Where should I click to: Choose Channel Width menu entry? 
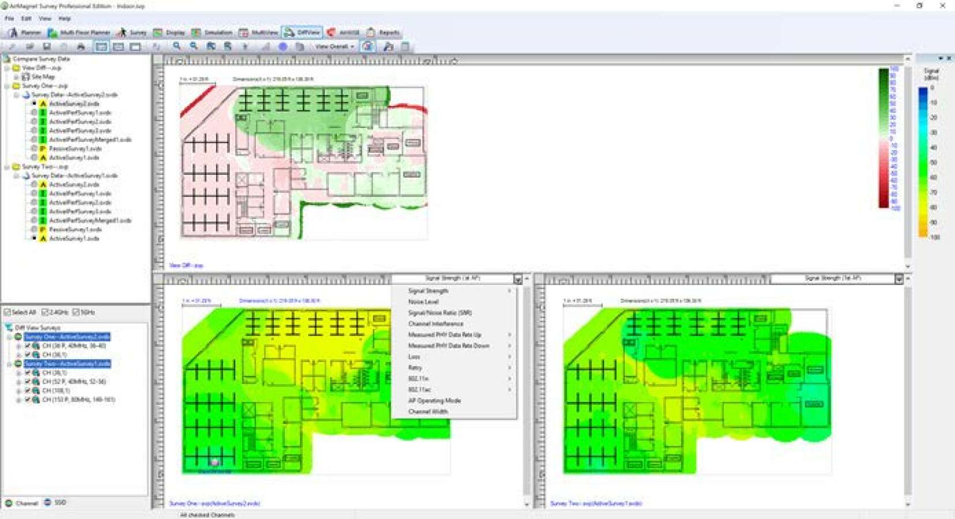point(454,411)
